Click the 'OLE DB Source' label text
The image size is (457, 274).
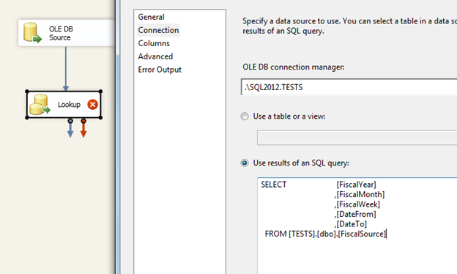61,33
